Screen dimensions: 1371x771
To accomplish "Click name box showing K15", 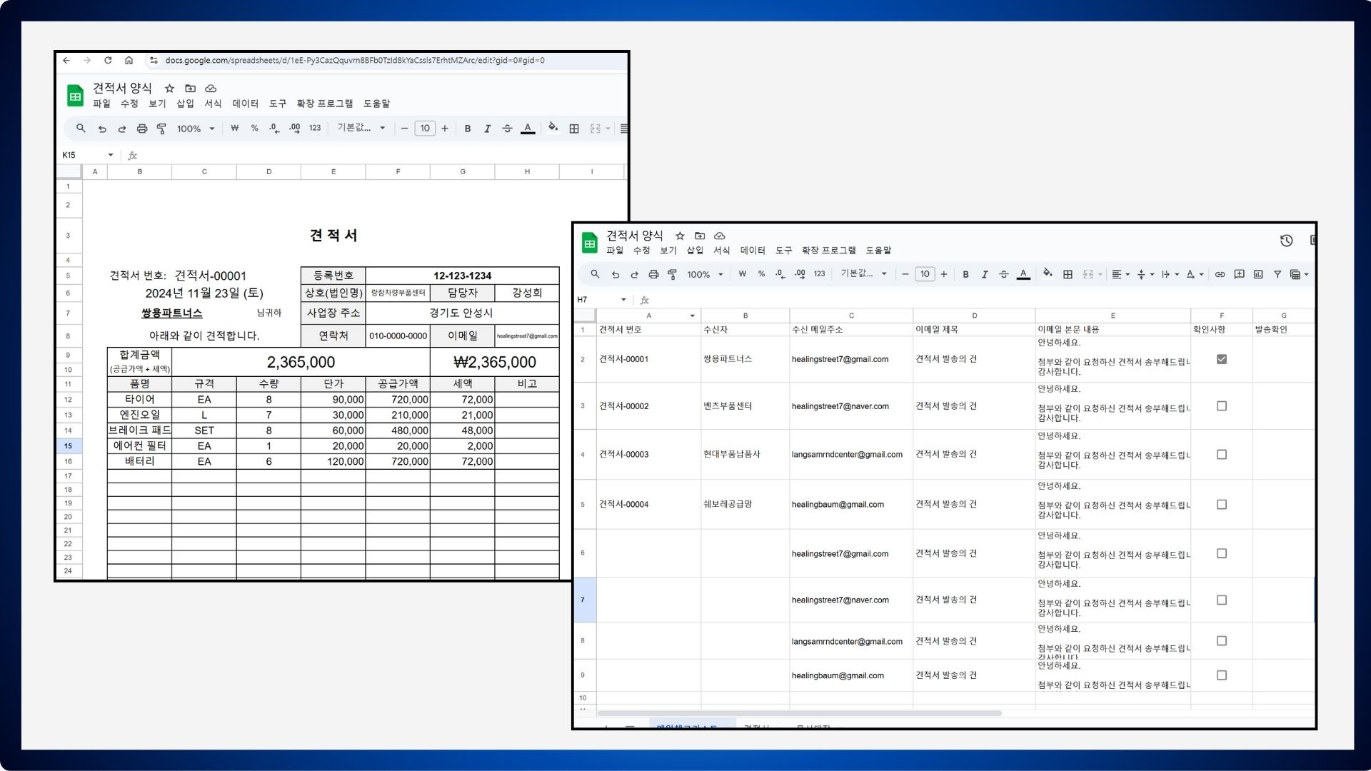I will click(x=80, y=155).
